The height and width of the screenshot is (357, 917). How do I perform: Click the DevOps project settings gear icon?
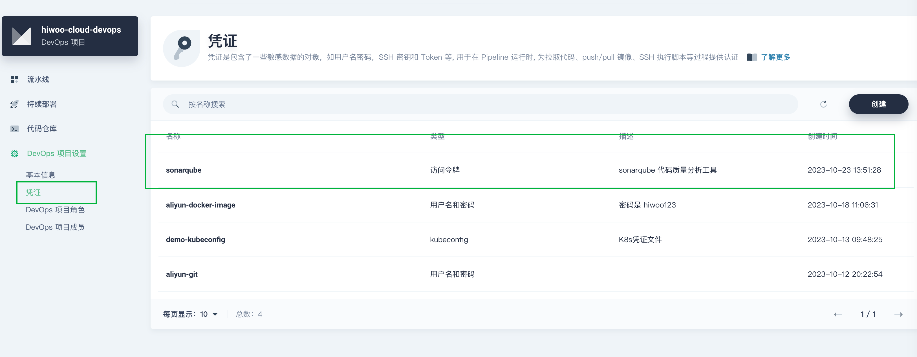point(14,154)
